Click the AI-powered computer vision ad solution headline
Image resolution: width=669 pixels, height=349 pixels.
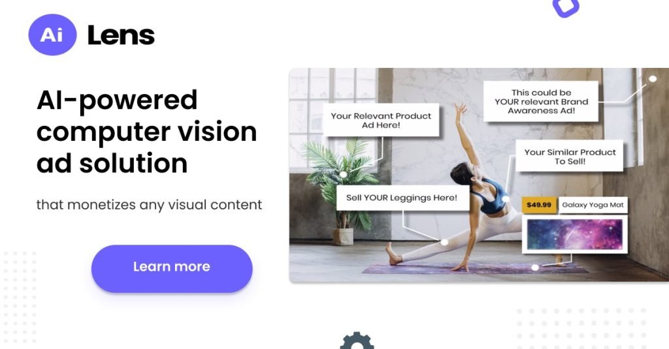coord(147,132)
